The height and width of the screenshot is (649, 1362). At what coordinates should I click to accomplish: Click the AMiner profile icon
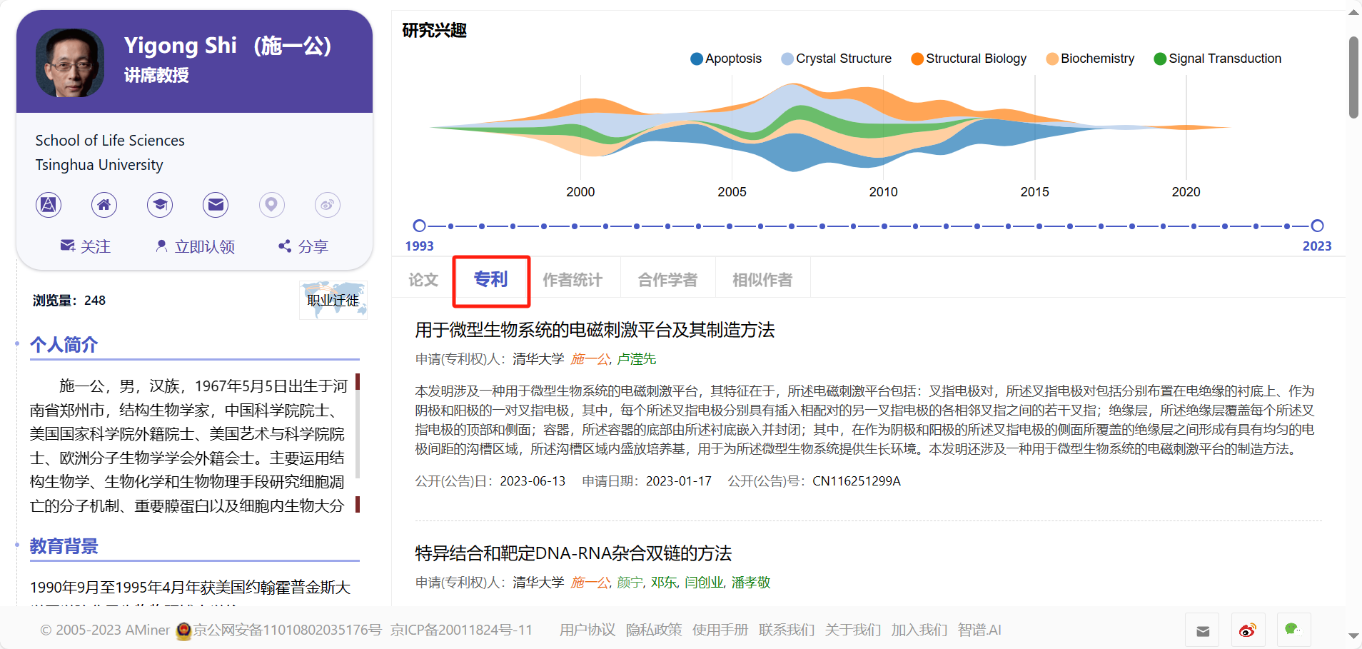coord(49,205)
